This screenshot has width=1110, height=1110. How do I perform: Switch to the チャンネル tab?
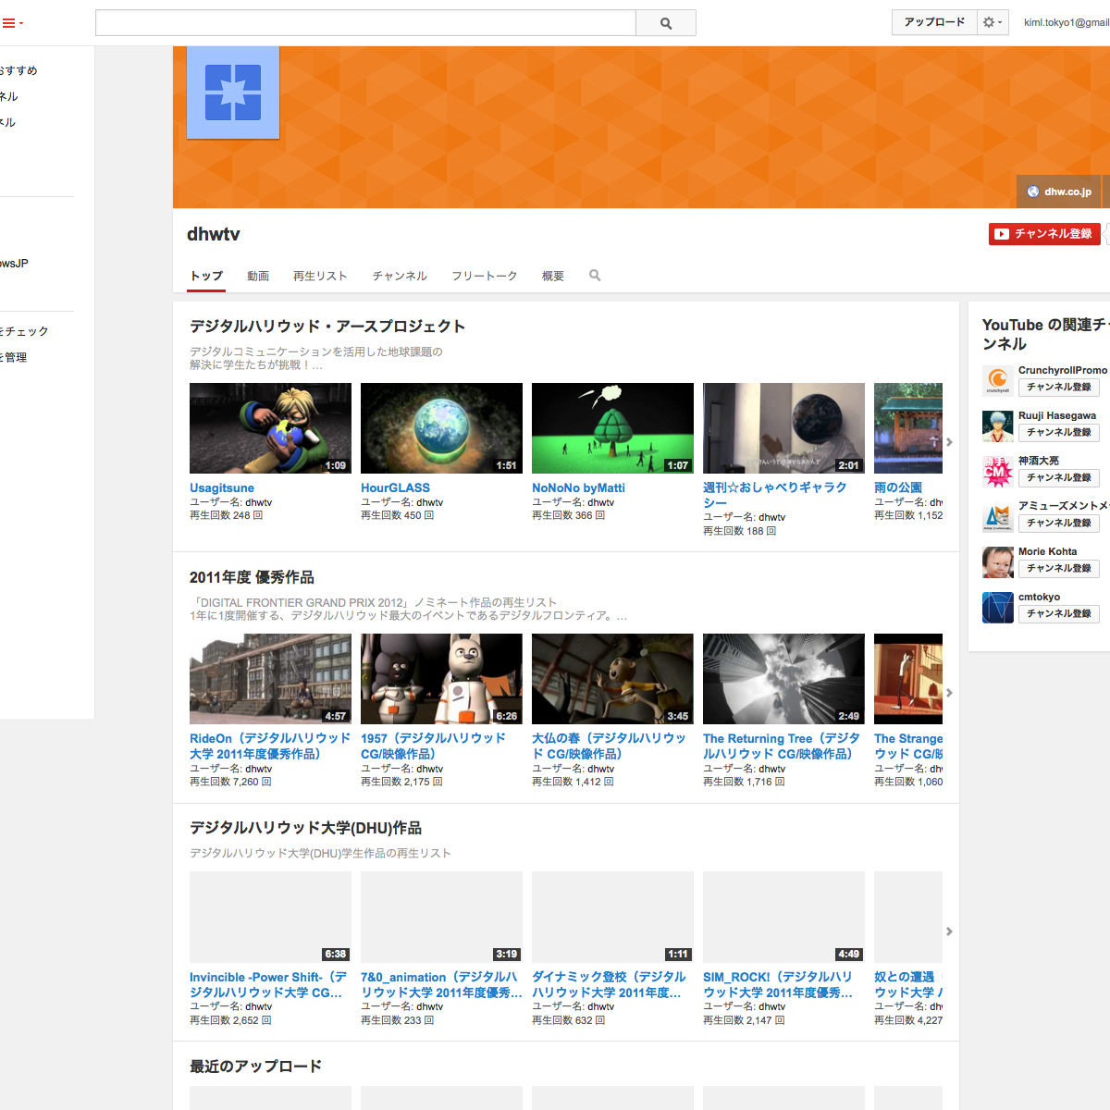click(x=400, y=276)
